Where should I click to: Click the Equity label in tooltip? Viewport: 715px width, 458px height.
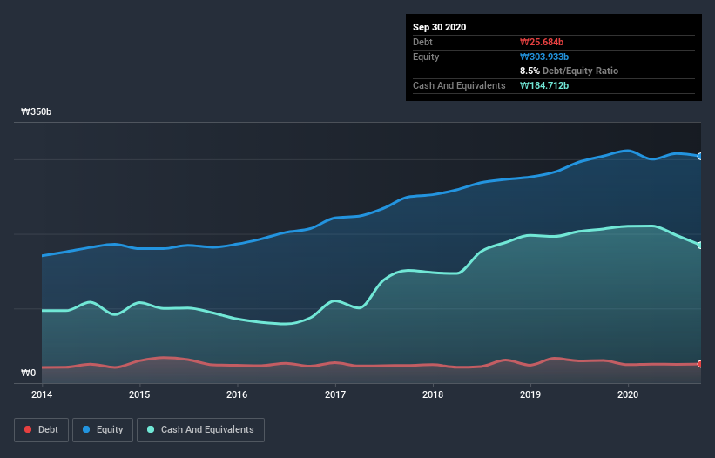pos(426,57)
